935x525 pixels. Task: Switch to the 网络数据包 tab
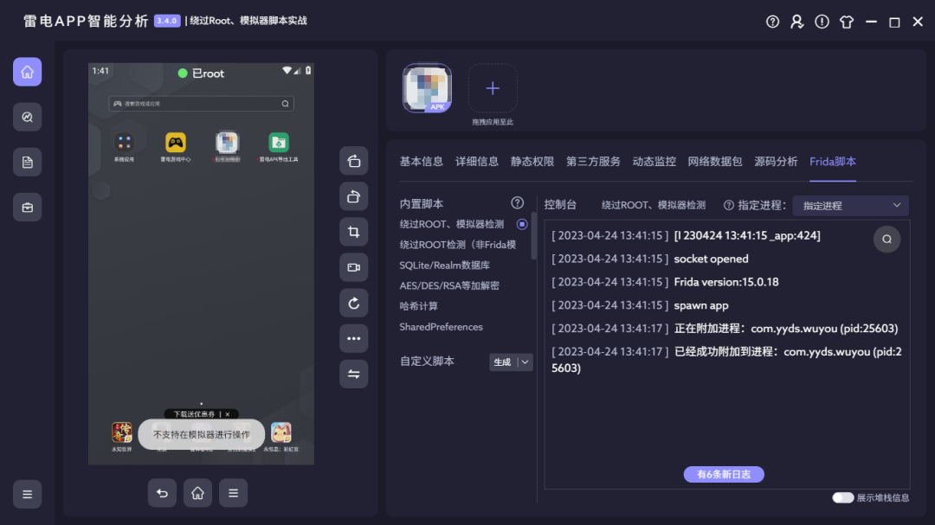pos(715,162)
